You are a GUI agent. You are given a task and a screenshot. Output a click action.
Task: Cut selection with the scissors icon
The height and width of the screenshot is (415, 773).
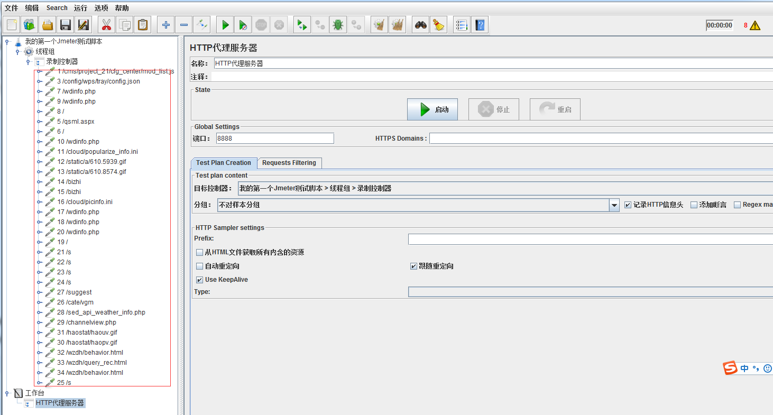tap(107, 24)
